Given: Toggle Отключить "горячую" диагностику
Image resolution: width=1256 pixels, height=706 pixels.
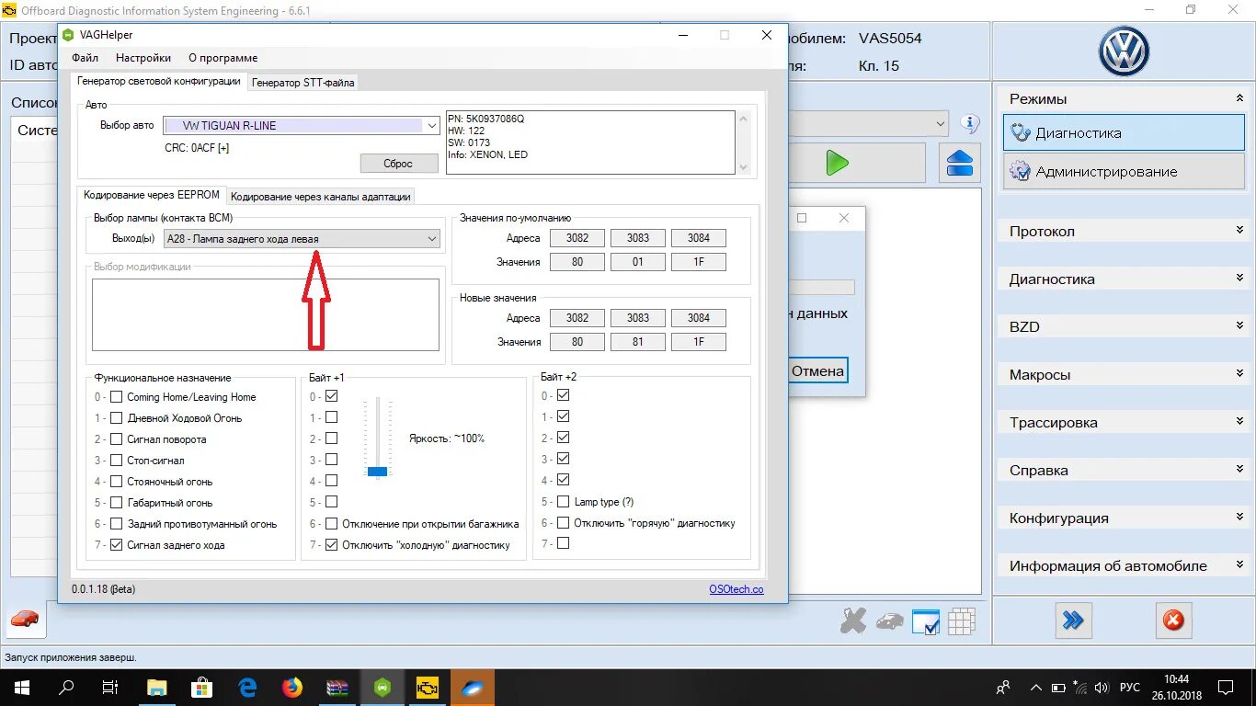Looking at the screenshot, I should pos(563,523).
